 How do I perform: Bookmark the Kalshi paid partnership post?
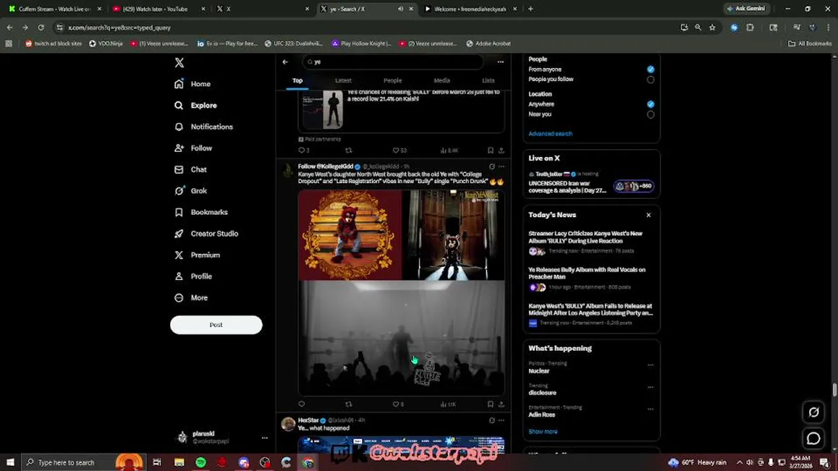[490, 150]
